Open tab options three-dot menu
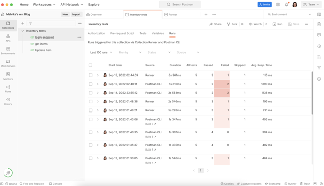324x186 pixels. [x=214, y=14]
